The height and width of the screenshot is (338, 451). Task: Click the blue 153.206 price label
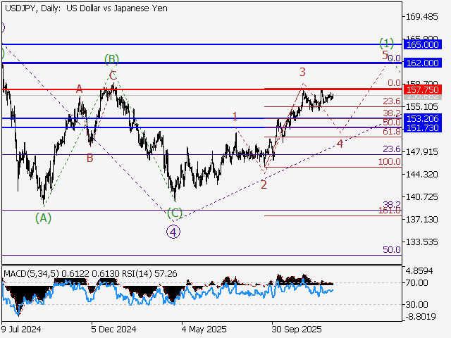pyautogui.click(x=423, y=118)
